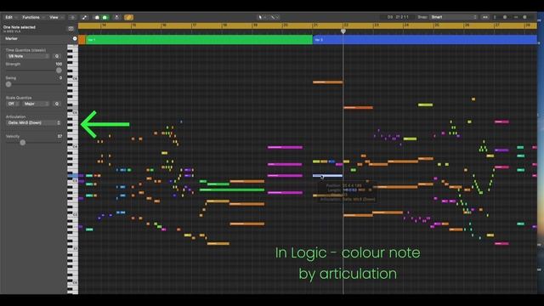Screen dimensions: 544x306
Task: Move the Velocity slider knob
Action: [23, 142]
